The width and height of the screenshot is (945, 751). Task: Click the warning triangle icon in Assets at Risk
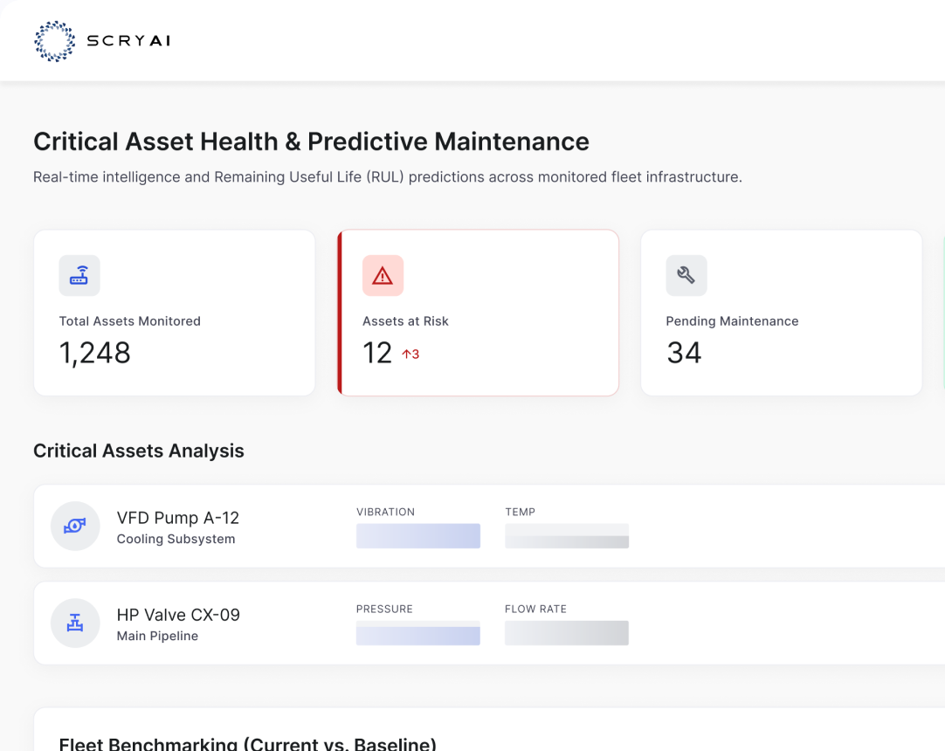(383, 275)
